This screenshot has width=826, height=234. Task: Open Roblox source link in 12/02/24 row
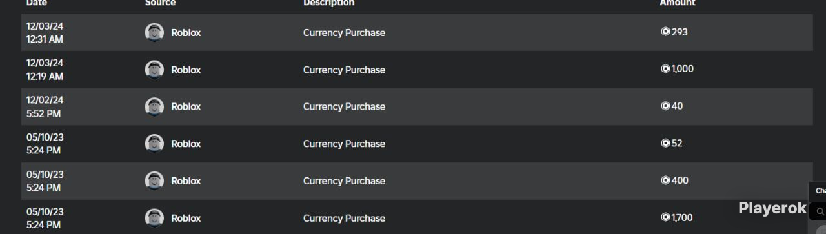coord(186,107)
